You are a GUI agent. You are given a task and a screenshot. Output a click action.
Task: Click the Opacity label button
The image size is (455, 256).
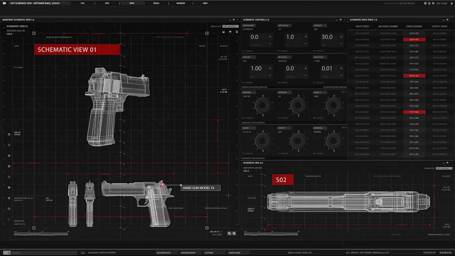click(x=284, y=128)
